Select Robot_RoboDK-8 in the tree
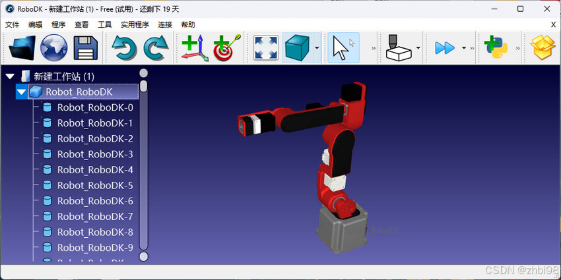Screen dimensions: 561x280 click(95, 232)
